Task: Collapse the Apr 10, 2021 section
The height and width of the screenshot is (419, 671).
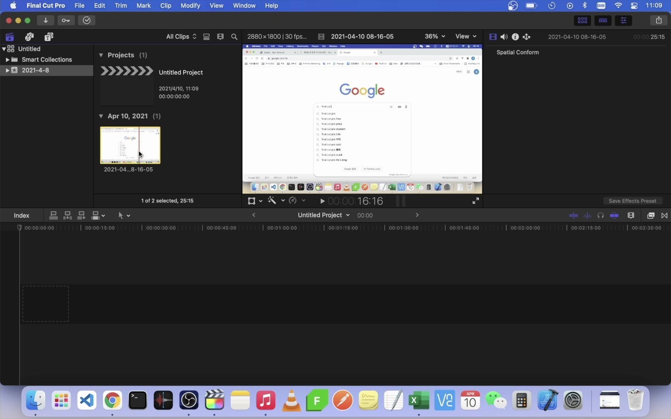Action: (x=101, y=116)
